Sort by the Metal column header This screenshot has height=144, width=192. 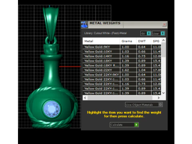click(101, 41)
